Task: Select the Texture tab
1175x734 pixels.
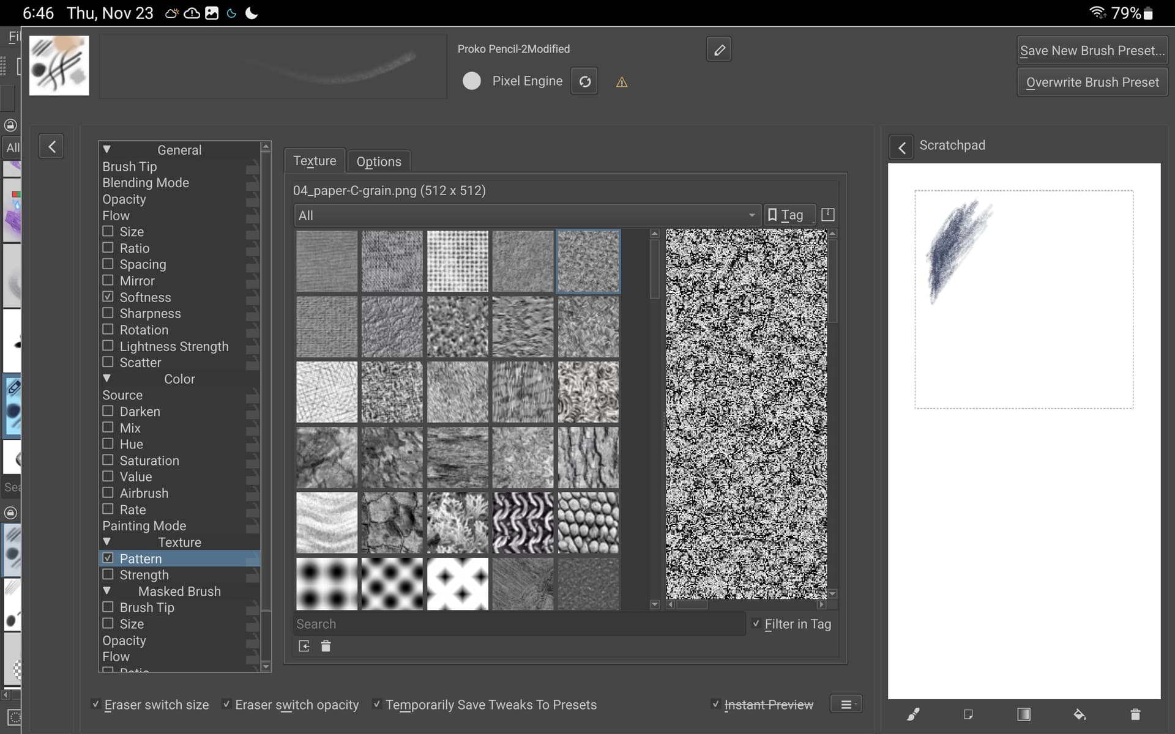Action: 315,161
